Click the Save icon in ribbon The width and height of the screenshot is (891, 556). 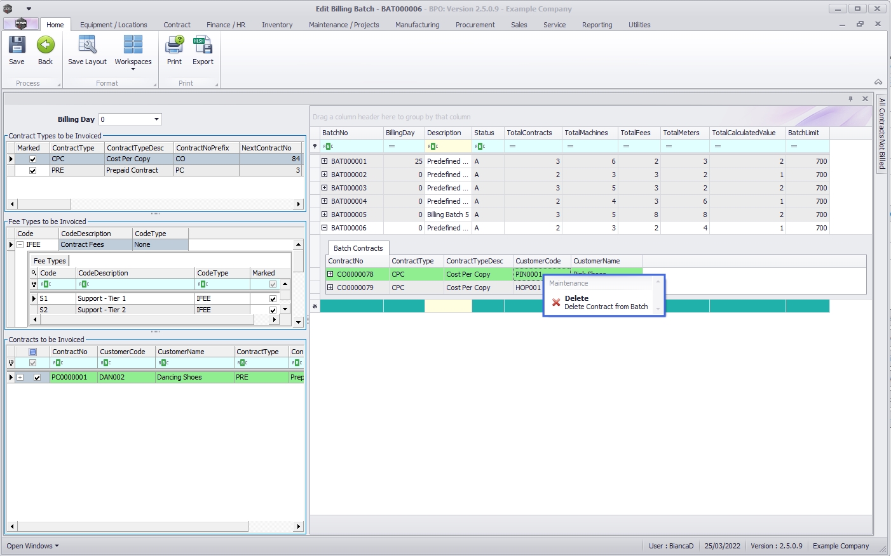[17, 46]
